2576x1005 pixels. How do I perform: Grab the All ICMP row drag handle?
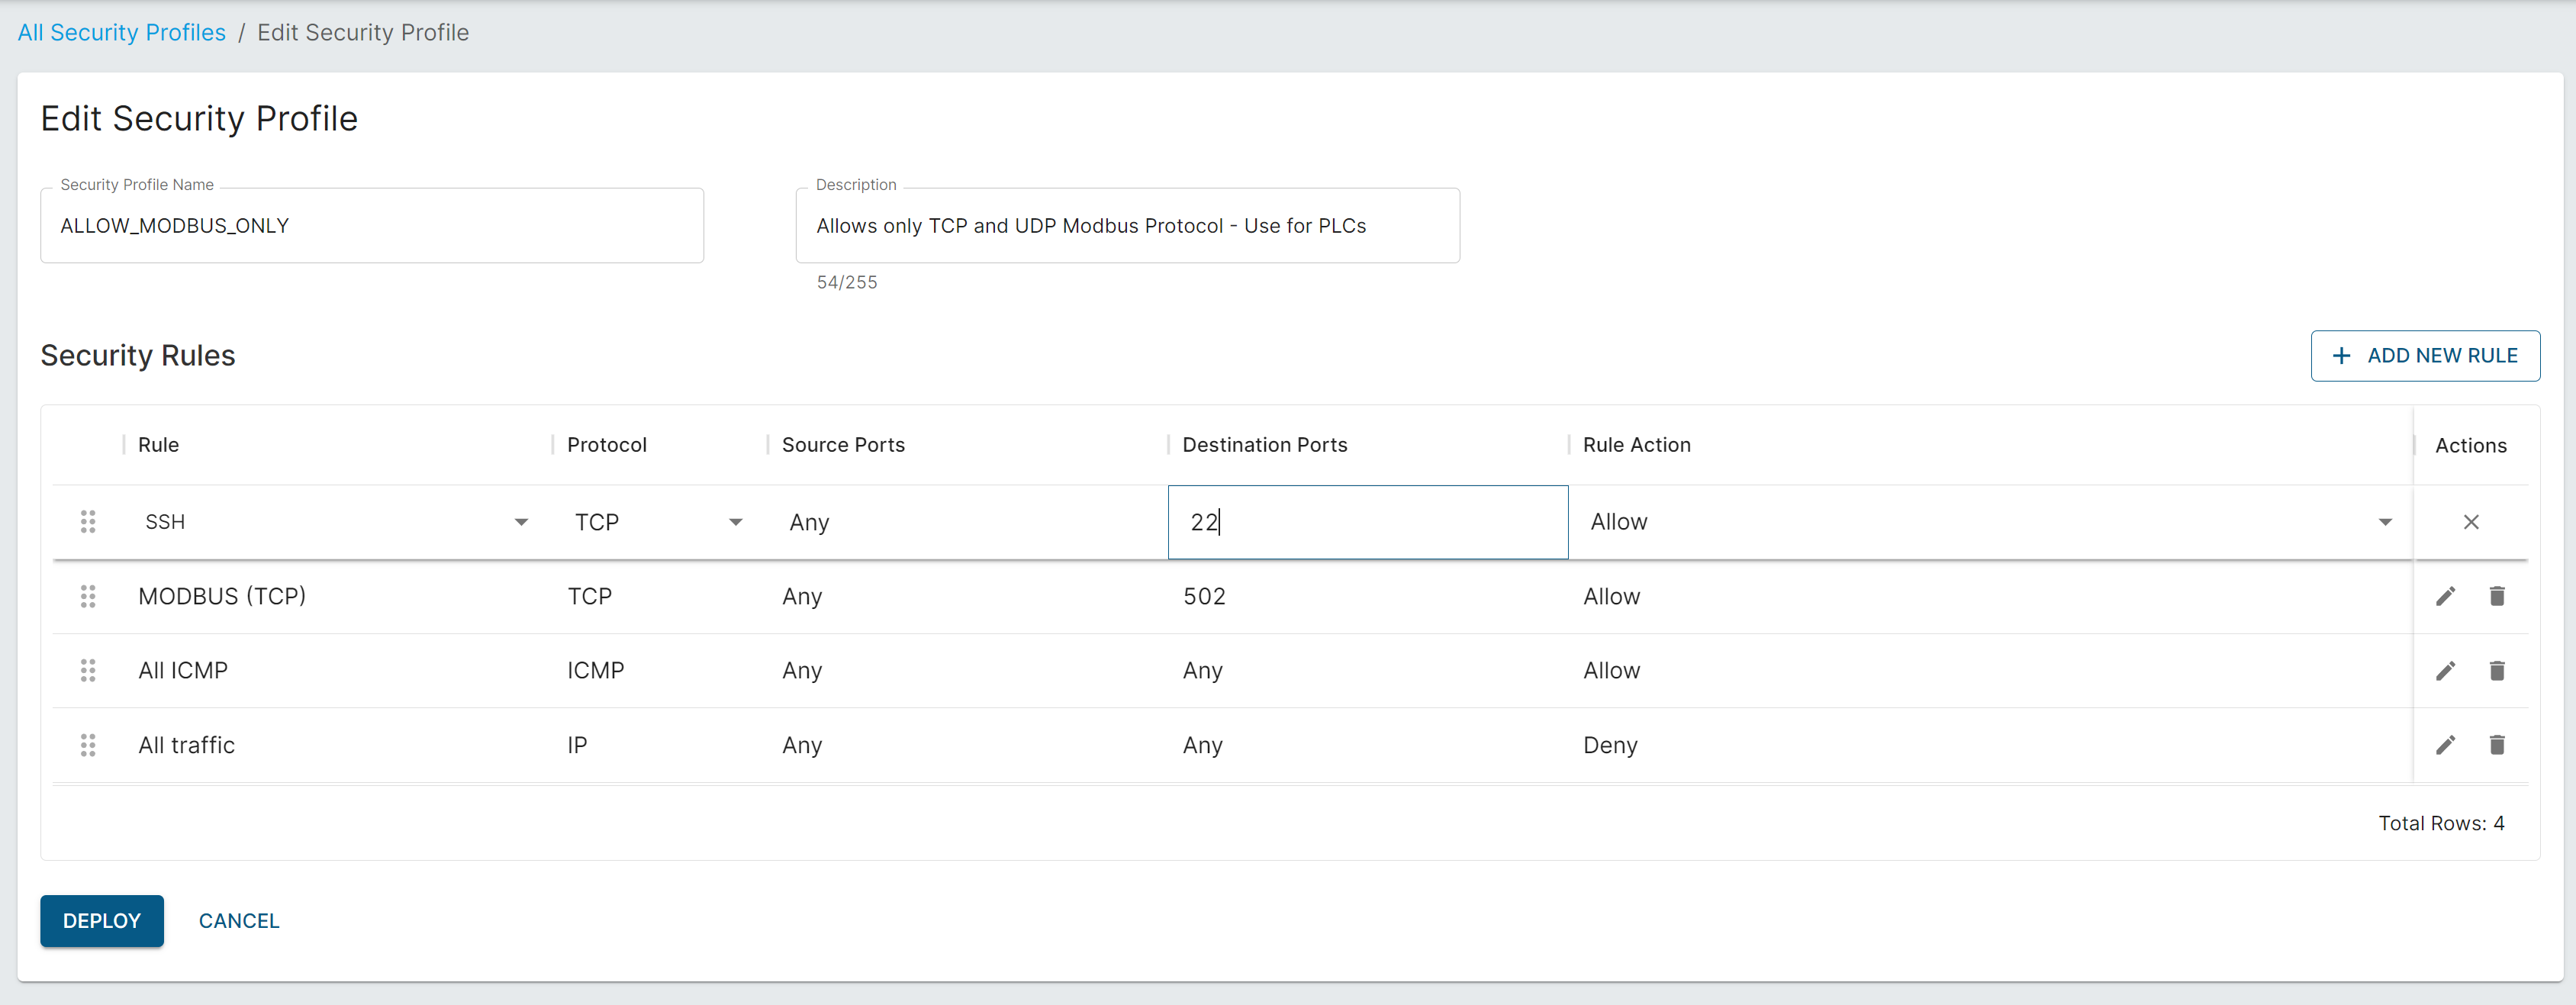tap(88, 670)
